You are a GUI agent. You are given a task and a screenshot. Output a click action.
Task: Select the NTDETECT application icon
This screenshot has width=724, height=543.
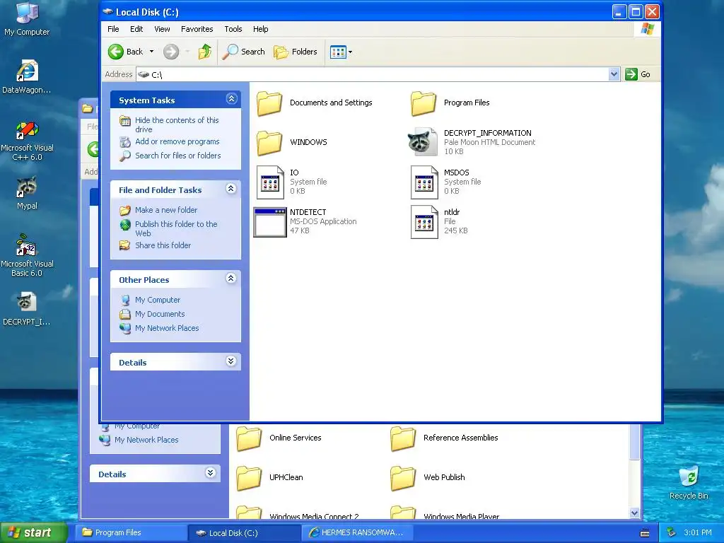270,222
